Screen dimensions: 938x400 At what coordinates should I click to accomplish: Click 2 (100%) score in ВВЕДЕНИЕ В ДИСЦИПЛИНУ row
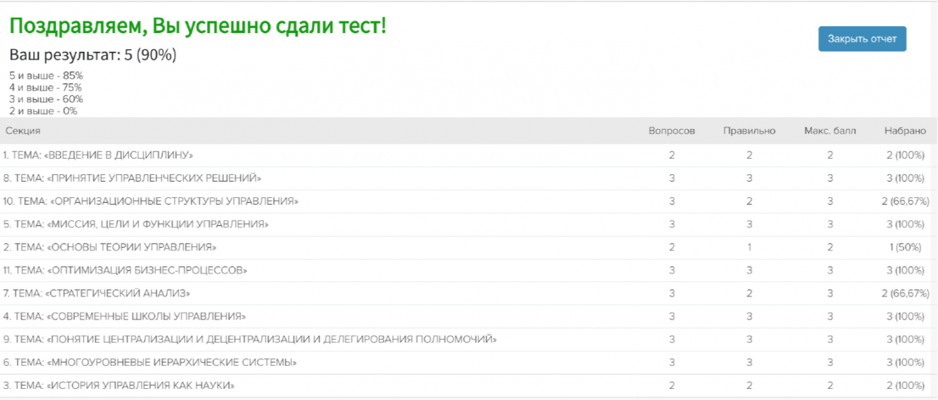[906, 155]
